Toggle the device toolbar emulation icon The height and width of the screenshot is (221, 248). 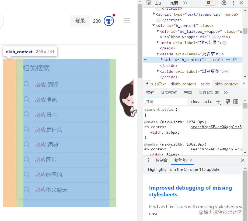(158, 3)
